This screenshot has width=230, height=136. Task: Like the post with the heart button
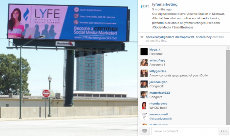pyautogui.click(x=145, y=131)
